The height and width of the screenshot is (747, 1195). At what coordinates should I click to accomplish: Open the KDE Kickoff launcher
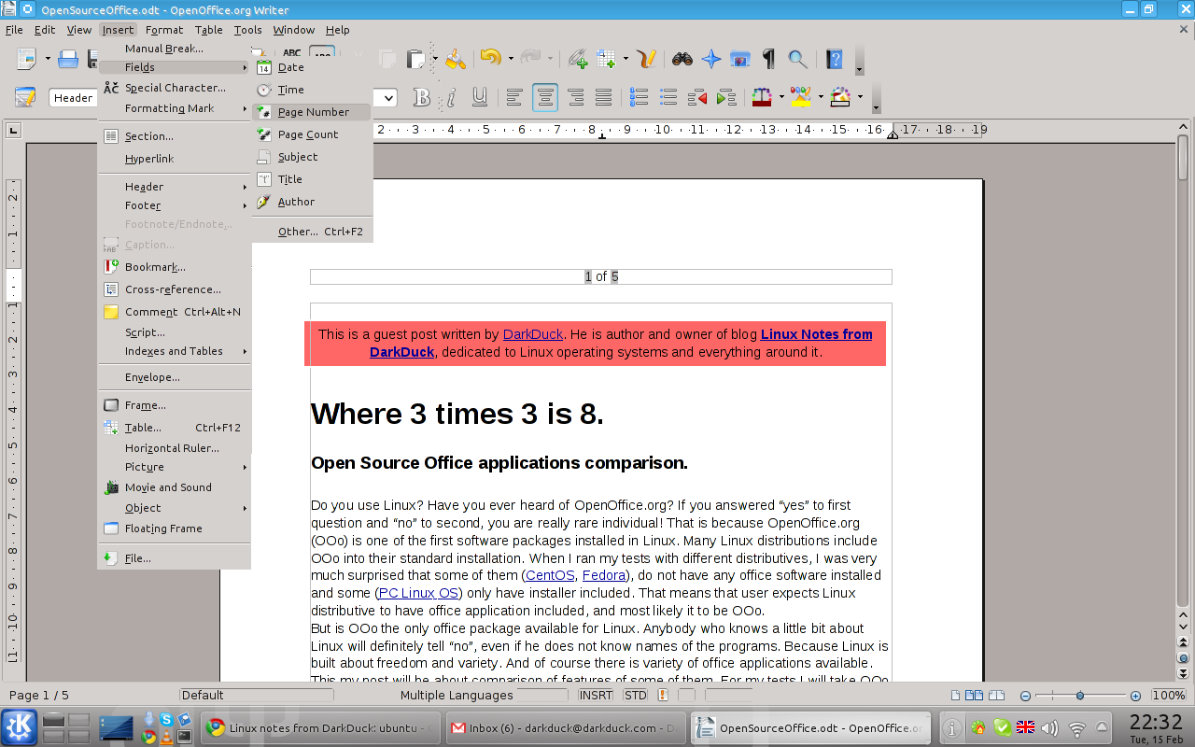(19, 728)
